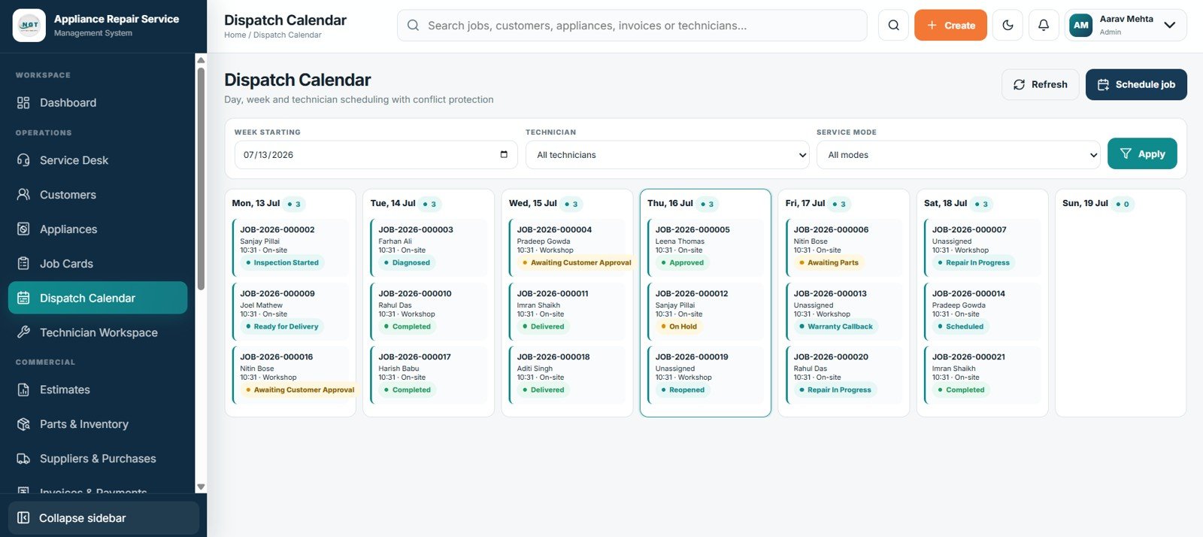This screenshot has width=1203, height=537.
Task: Open job card JOB-2026-000018
Action: click(x=567, y=375)
